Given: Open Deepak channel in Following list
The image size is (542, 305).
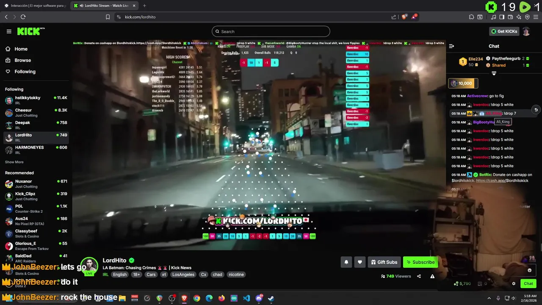Looking at the screenshot, I should click(x=36, y=125).
